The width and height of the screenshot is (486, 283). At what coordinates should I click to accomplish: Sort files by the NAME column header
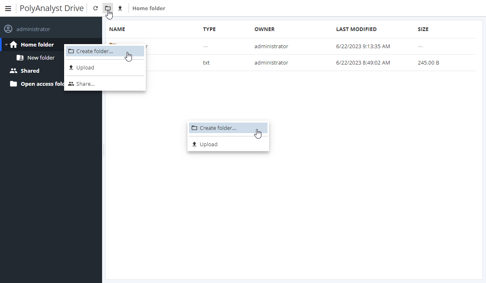[117, 29]
